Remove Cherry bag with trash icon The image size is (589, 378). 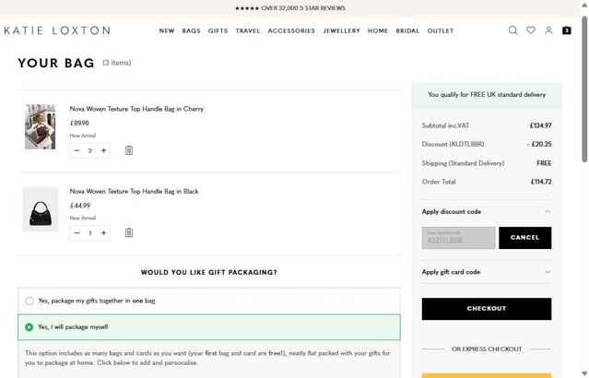coord(129,150)
